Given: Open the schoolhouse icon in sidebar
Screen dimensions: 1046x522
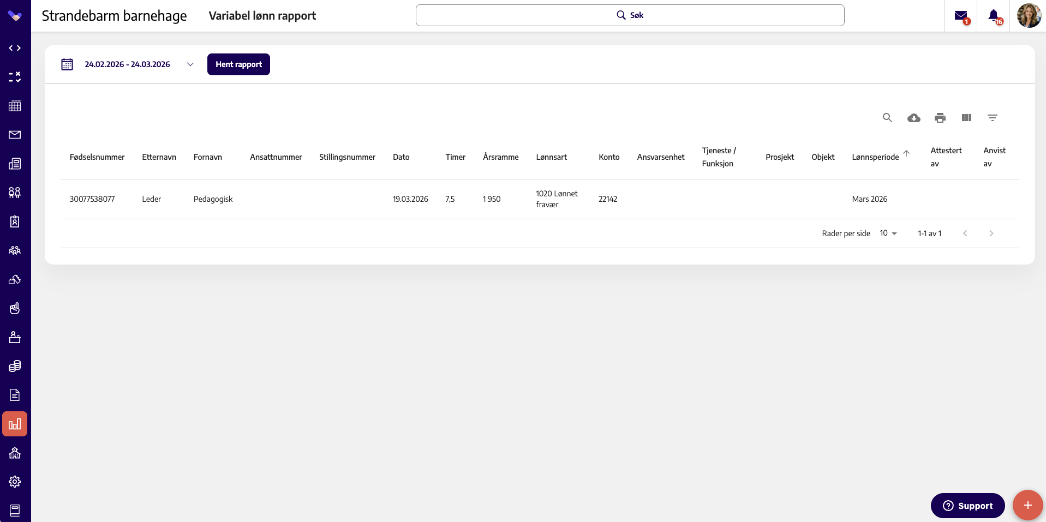Looking at the screenshot, I should (15, 453).
